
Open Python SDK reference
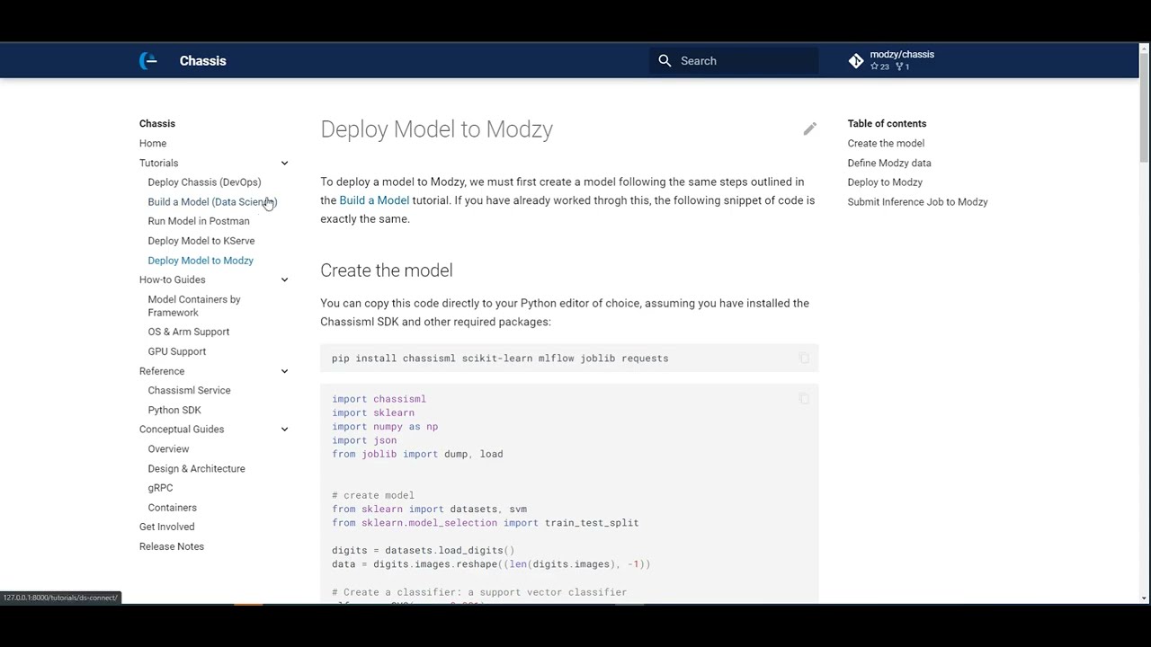point(174,411)
